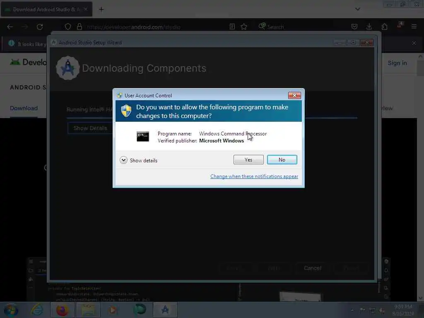
Task: Click the Firefox address bar URL
Action: [x=134, y=27]
